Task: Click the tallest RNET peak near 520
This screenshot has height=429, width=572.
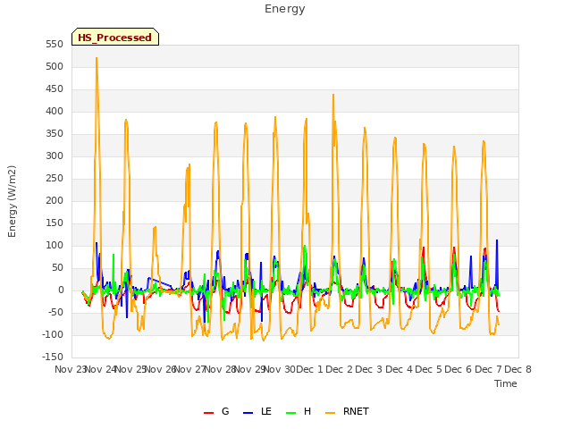Action: [x=97, y=58]
